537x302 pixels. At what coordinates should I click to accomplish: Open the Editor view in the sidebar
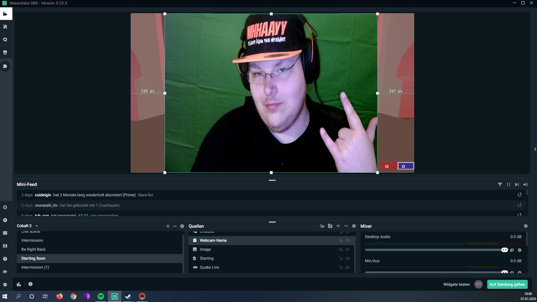[x=5, y=13]
